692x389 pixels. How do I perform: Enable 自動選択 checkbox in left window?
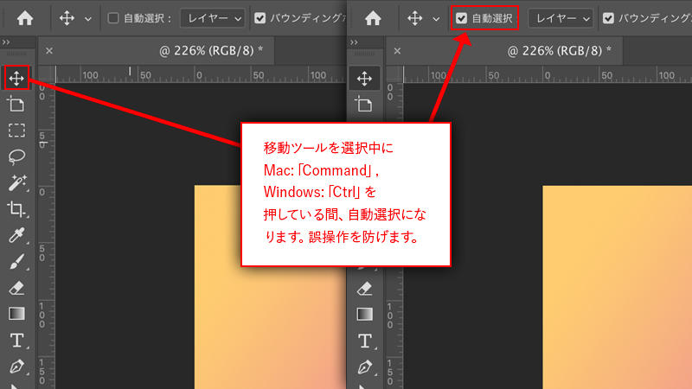pos(113,18)
